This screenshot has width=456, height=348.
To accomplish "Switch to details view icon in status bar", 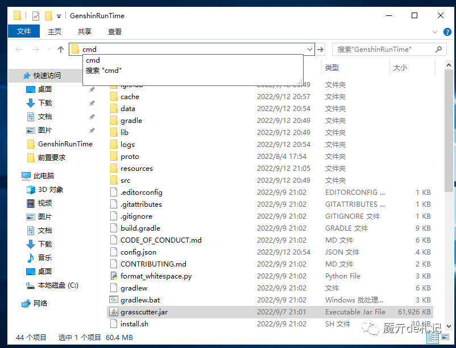I will (433, 338).
